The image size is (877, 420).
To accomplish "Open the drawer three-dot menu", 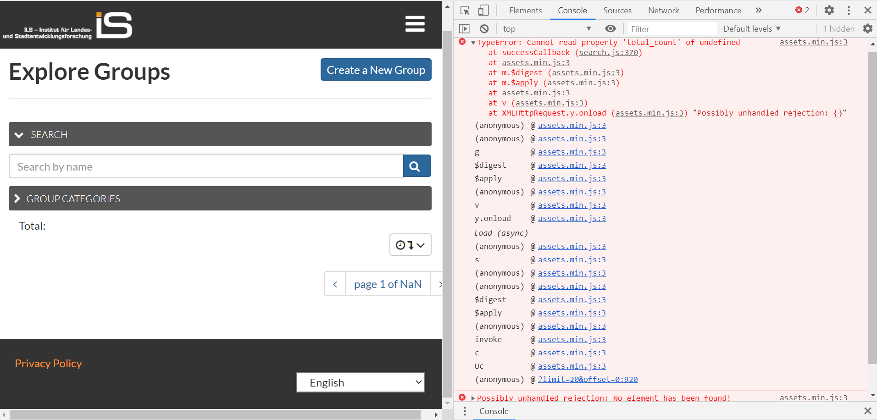I will (x=465, y=411).
